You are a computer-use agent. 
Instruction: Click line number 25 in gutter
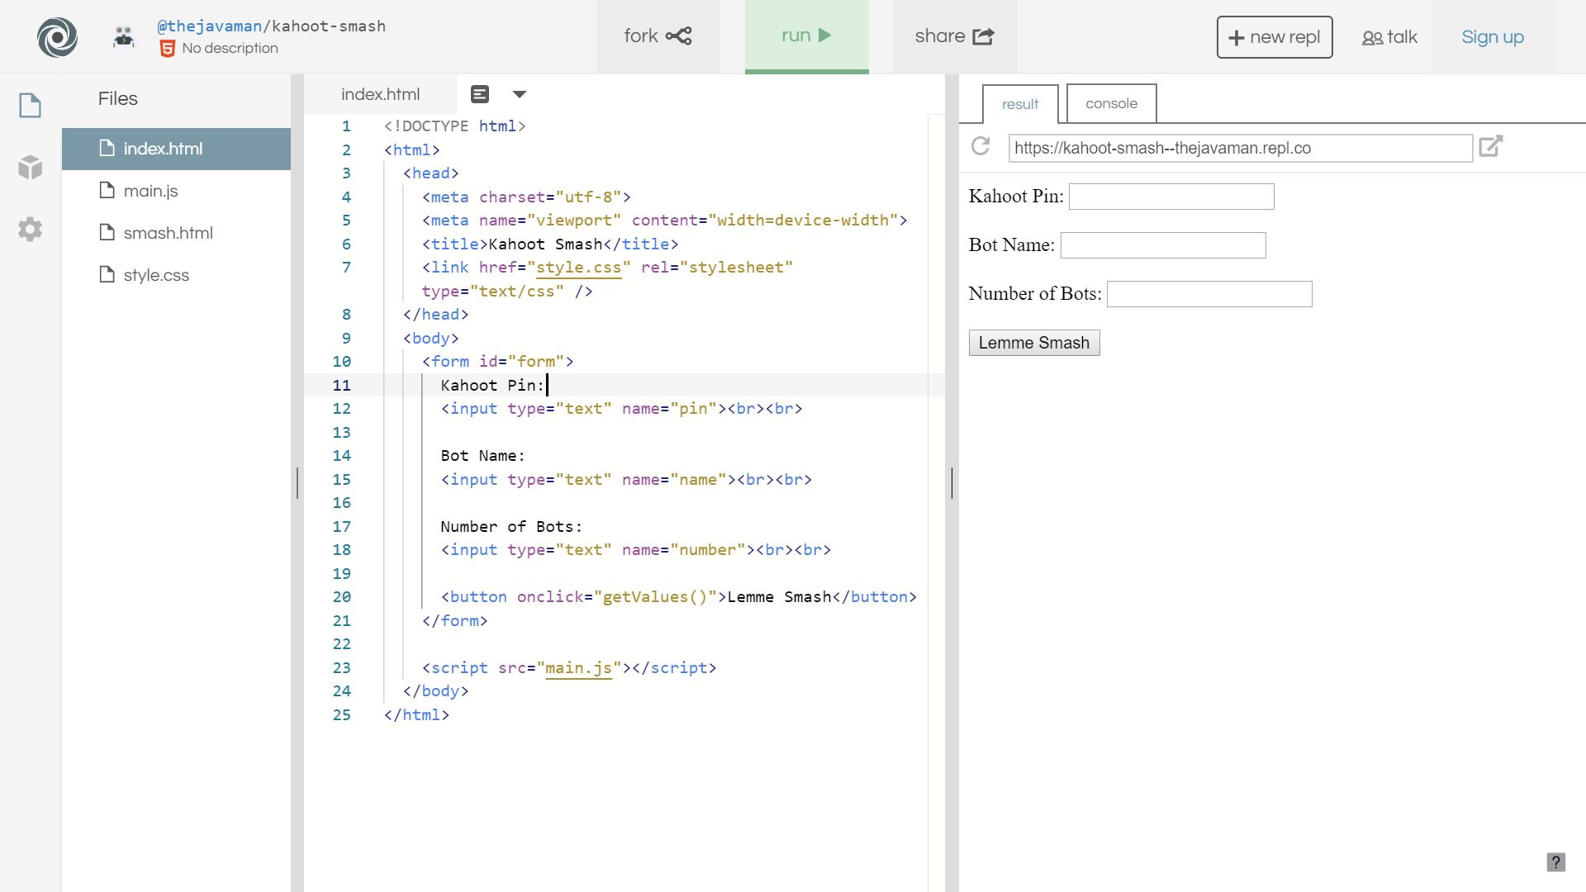coord(341,715)
